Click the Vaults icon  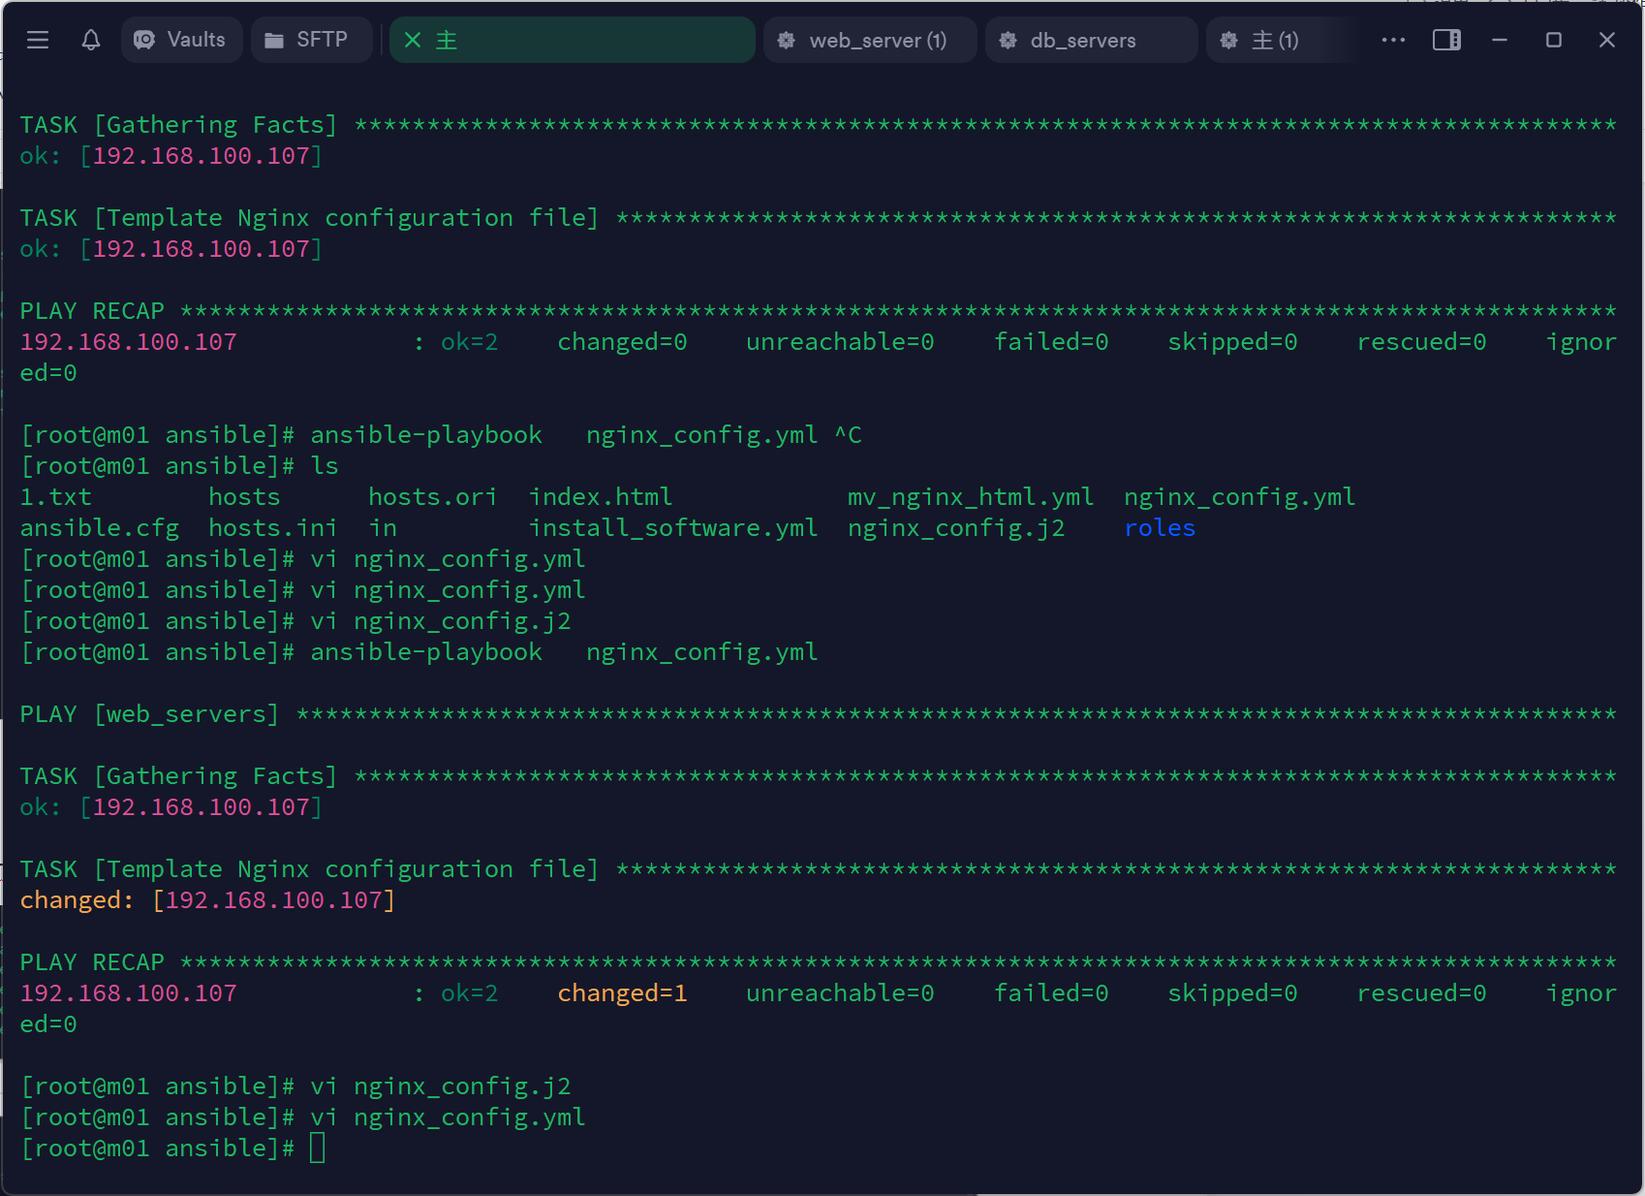pyautogui.click(x=144, y=40)
